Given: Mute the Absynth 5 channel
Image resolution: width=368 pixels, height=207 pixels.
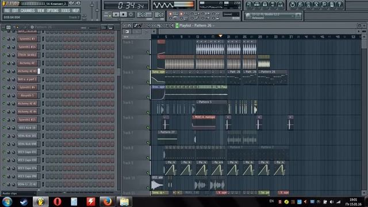Looking at the screenshot, I should coord(4,95).
